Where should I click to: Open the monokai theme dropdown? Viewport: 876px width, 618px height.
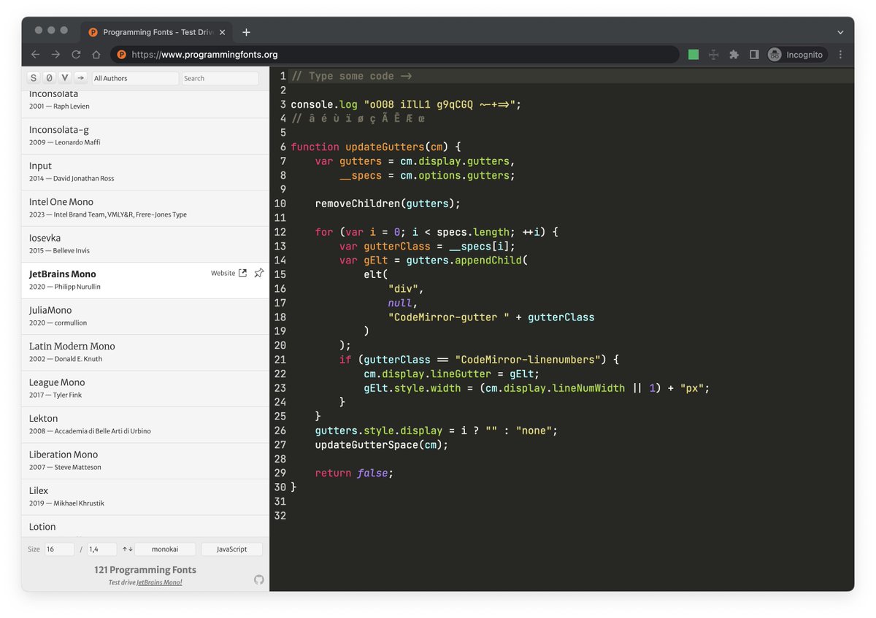point(166,549)
